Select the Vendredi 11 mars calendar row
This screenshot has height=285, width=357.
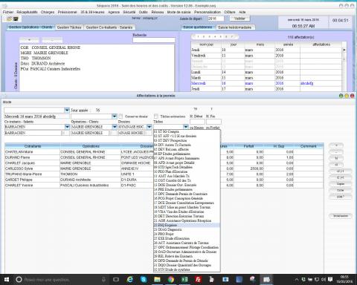click(x=266, y=56)
